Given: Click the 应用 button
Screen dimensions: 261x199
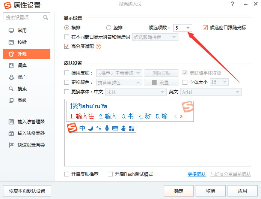Looking at the screenshot, I should tap(243, 191).
